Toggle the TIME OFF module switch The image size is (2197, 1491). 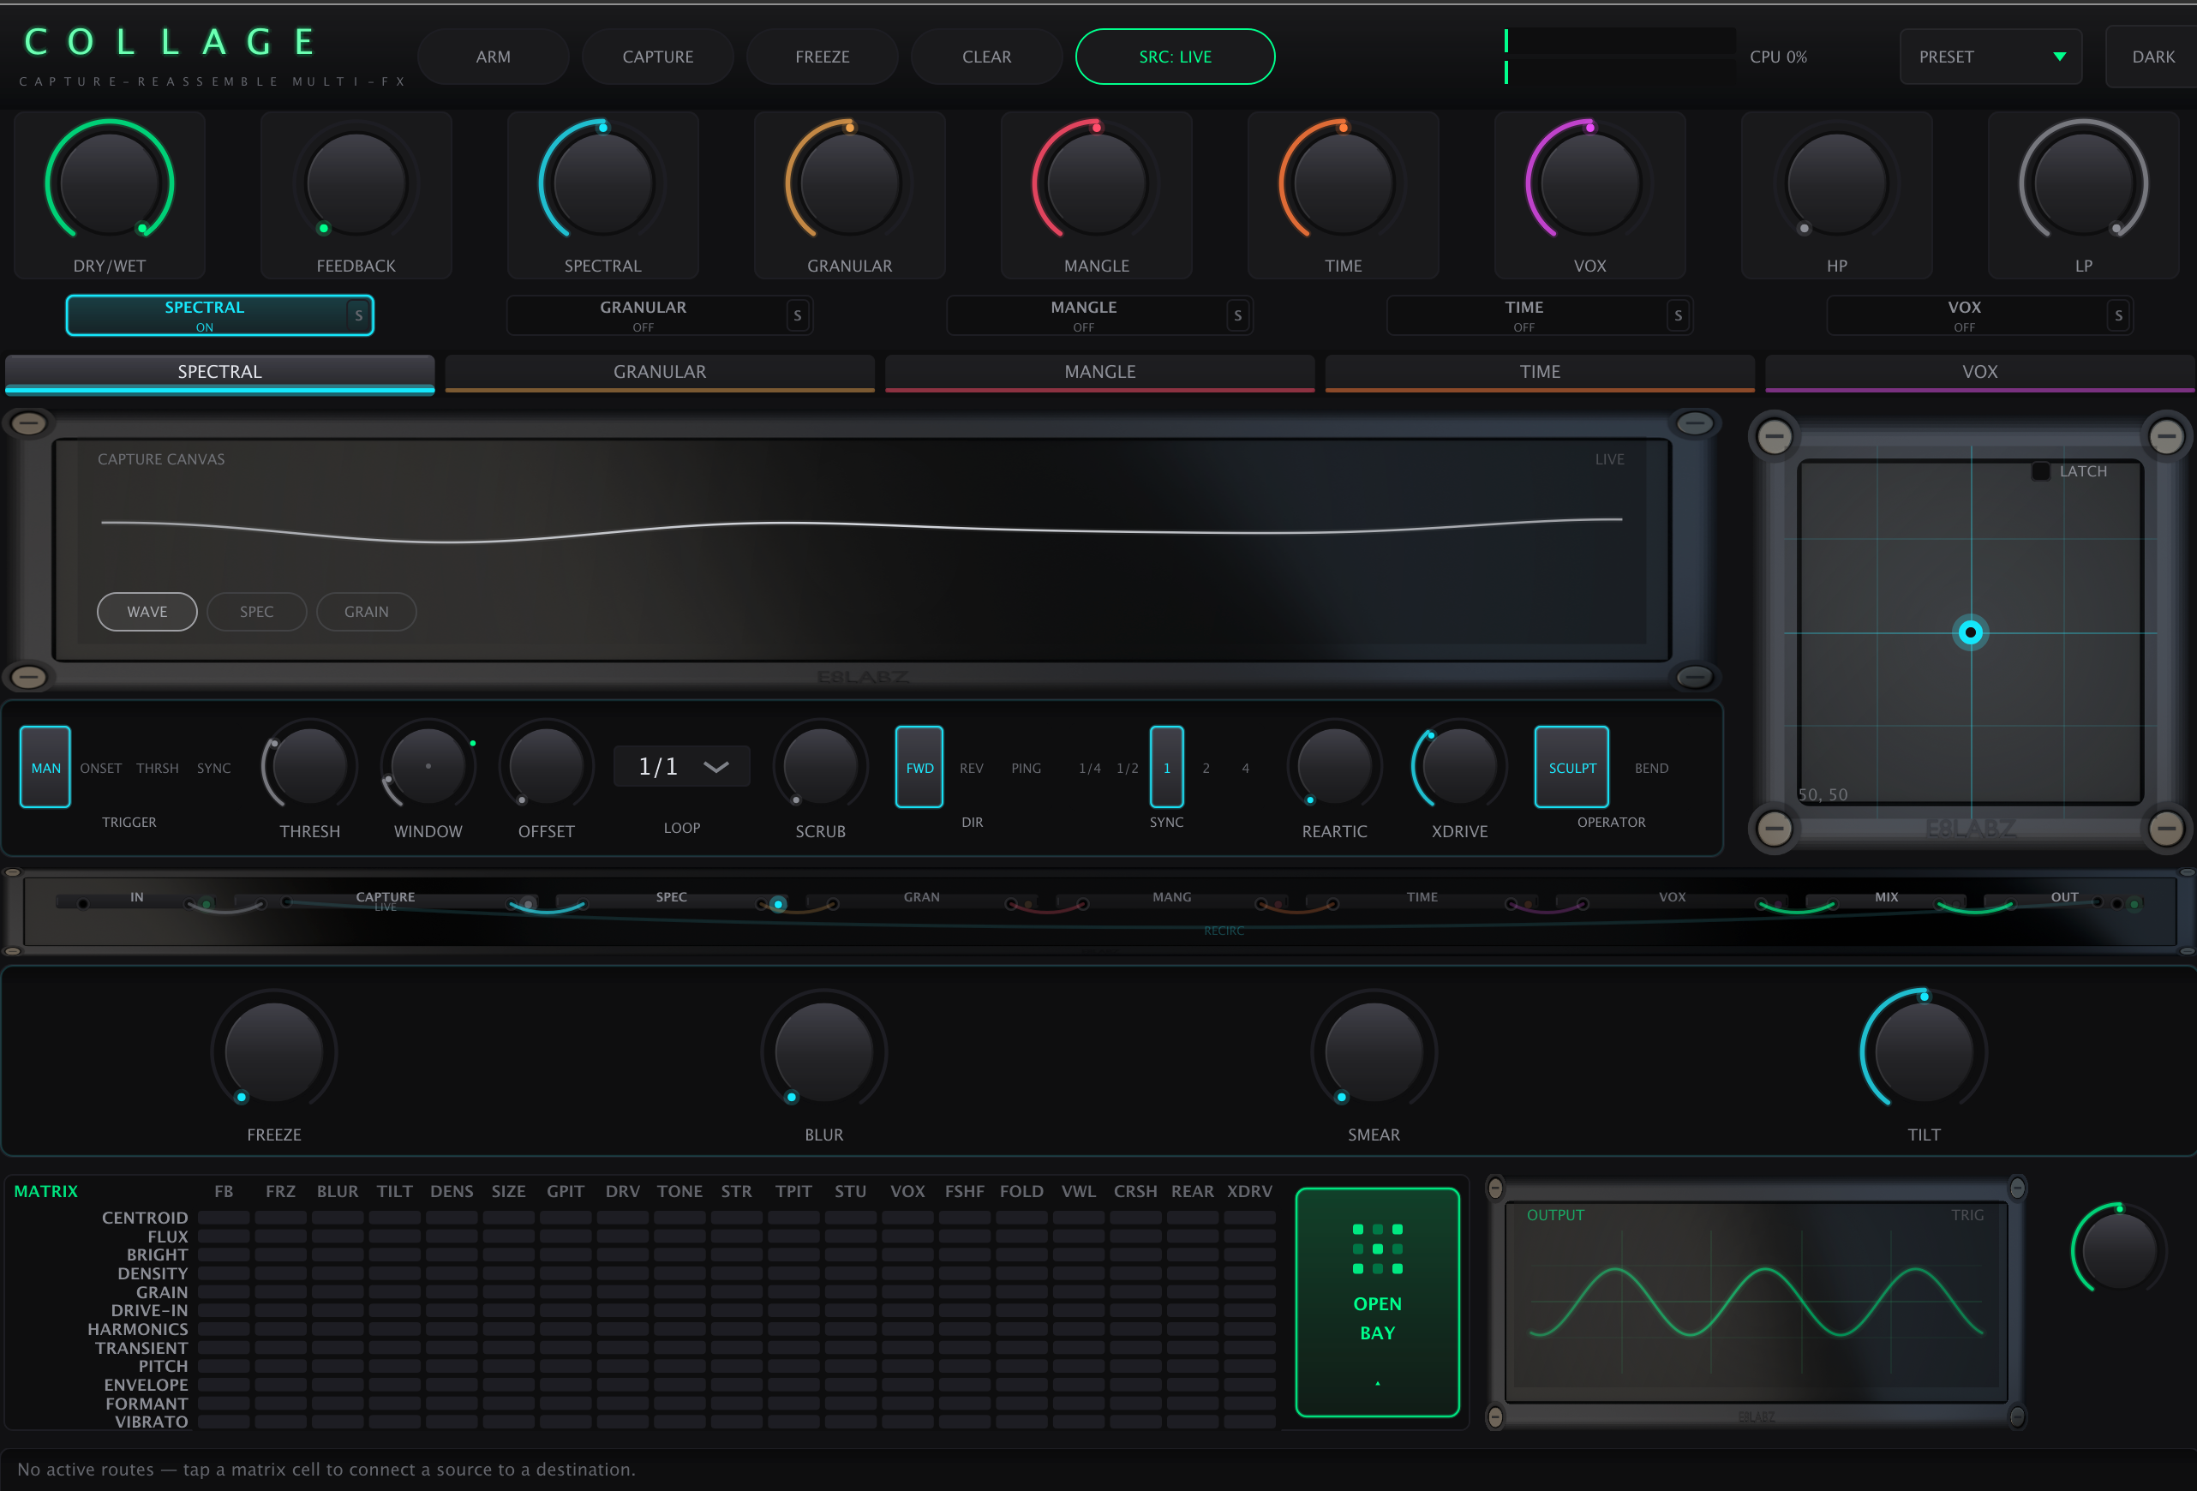point(1539,314)
